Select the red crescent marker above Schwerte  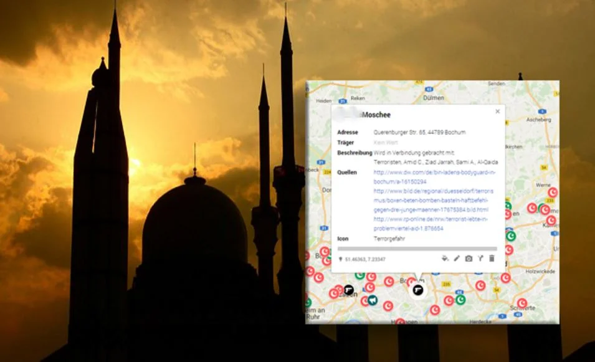[x=522, y=303]
